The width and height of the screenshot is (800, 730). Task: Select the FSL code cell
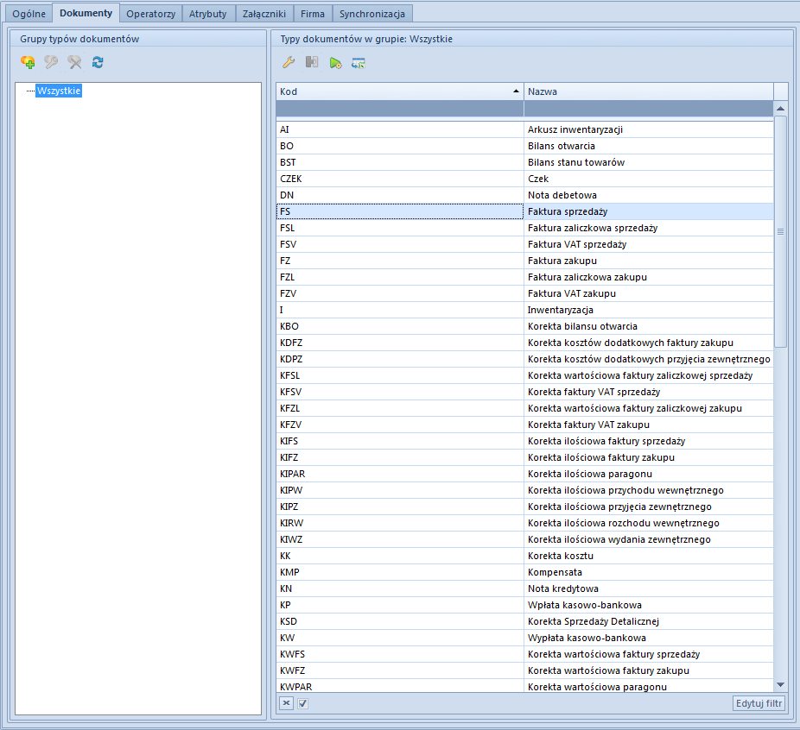399,228
